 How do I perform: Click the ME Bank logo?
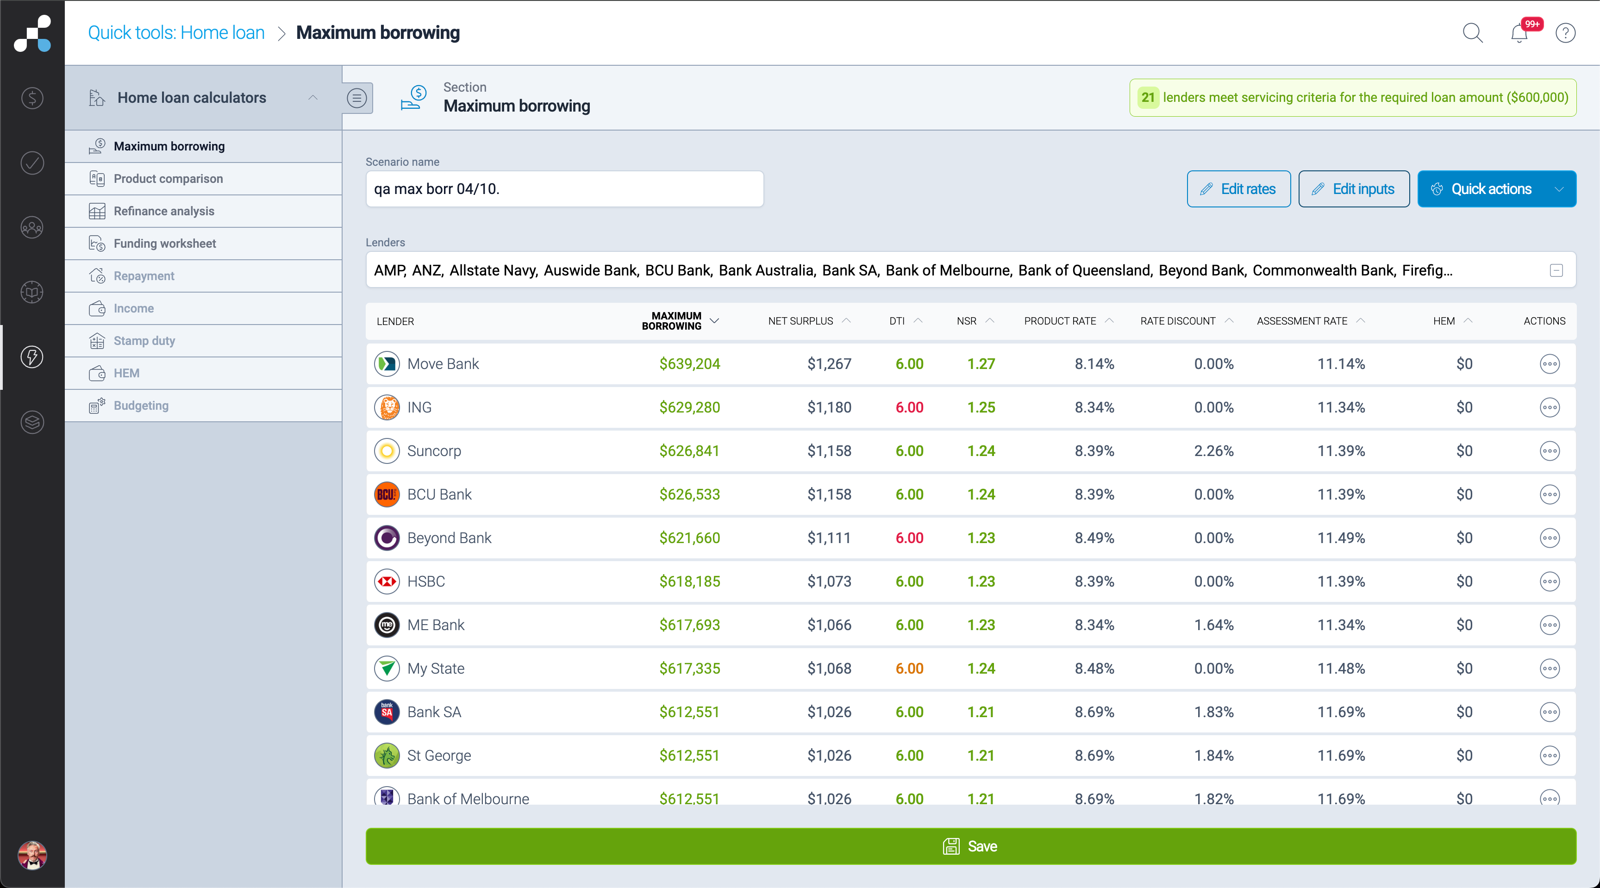(x=387, y=625)
